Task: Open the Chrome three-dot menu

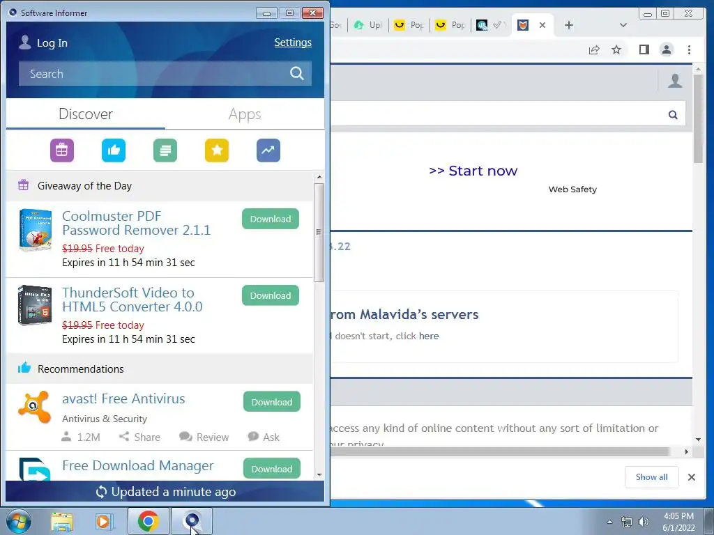Action: tap(689, 49)
